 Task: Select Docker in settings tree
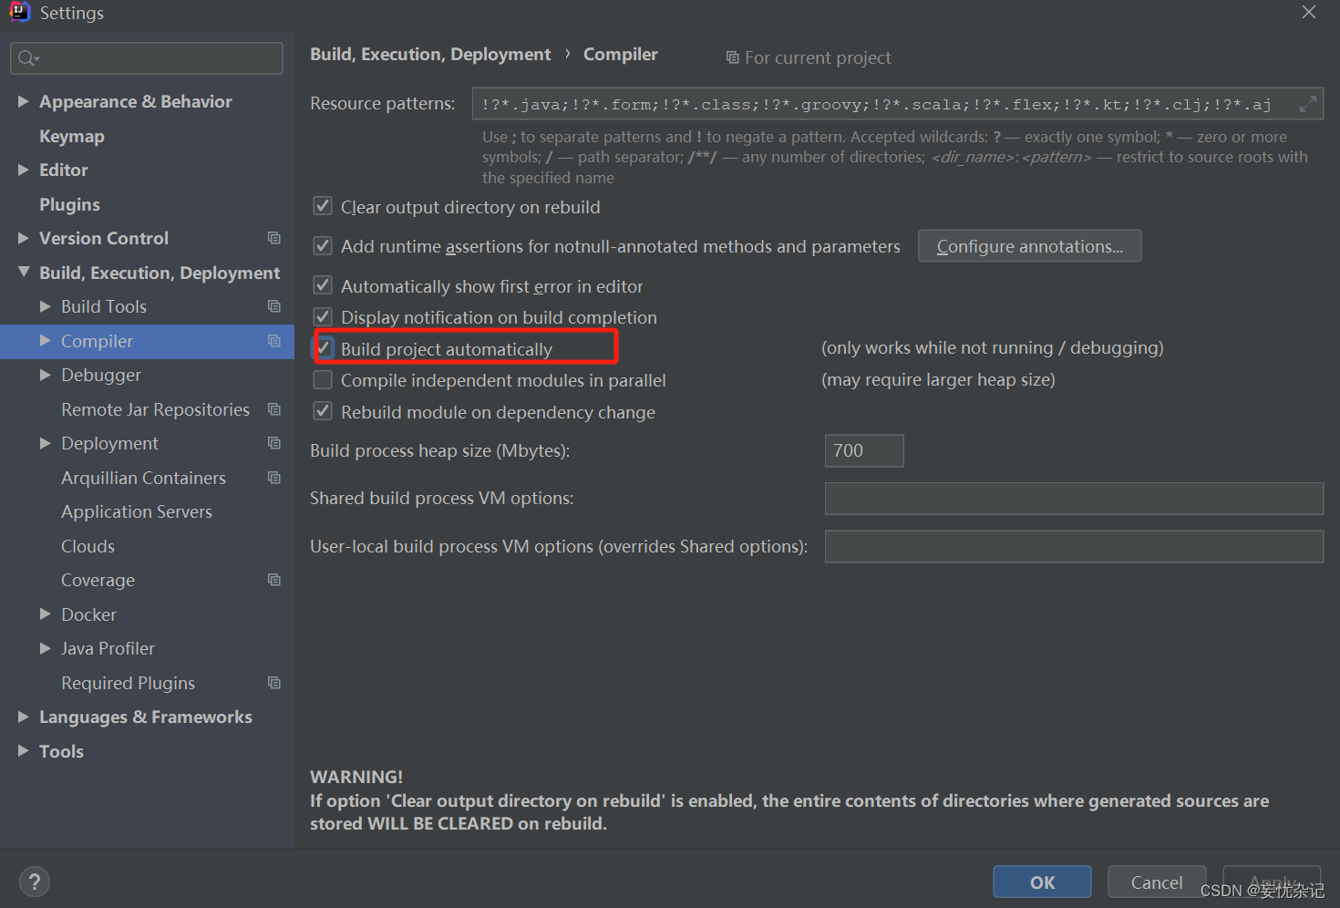click(x=88, y=614)
